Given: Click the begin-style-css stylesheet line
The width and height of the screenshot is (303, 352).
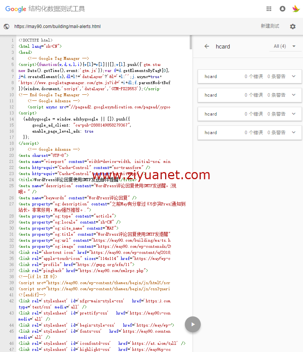Looking at the screenshot, I should point(96,325).
